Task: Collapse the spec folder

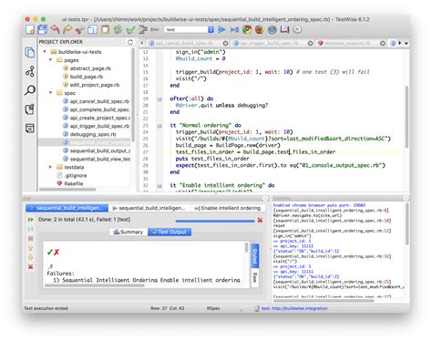Action: pos(51,93)
